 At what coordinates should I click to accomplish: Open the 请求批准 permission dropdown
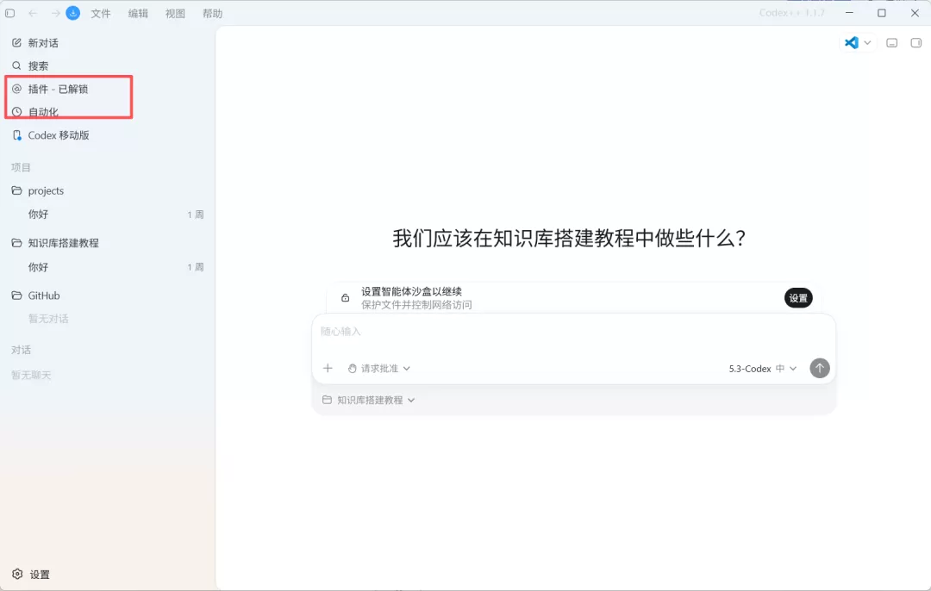[378, 369]
